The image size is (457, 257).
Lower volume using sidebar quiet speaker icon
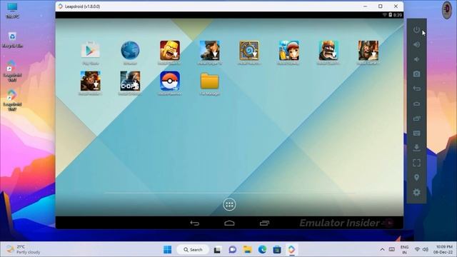(416, 59)
